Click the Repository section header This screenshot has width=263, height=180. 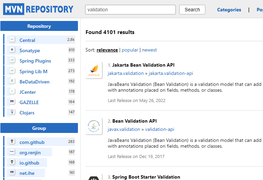coord(39,26)
